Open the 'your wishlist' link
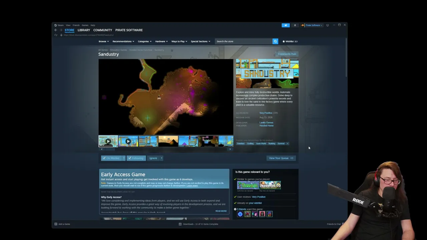This screenshot has height=240, width=427. pyautogui.click(x=255, y=203)
